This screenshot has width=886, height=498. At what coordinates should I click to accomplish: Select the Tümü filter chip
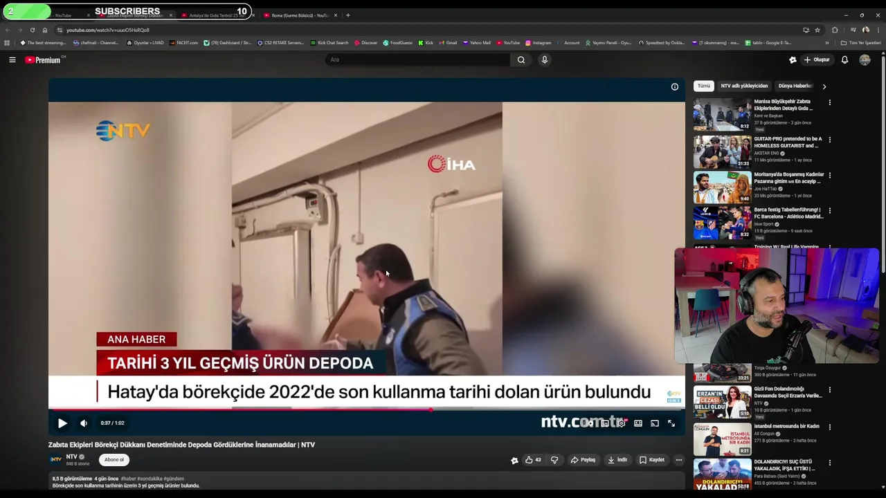pos(703,86)
